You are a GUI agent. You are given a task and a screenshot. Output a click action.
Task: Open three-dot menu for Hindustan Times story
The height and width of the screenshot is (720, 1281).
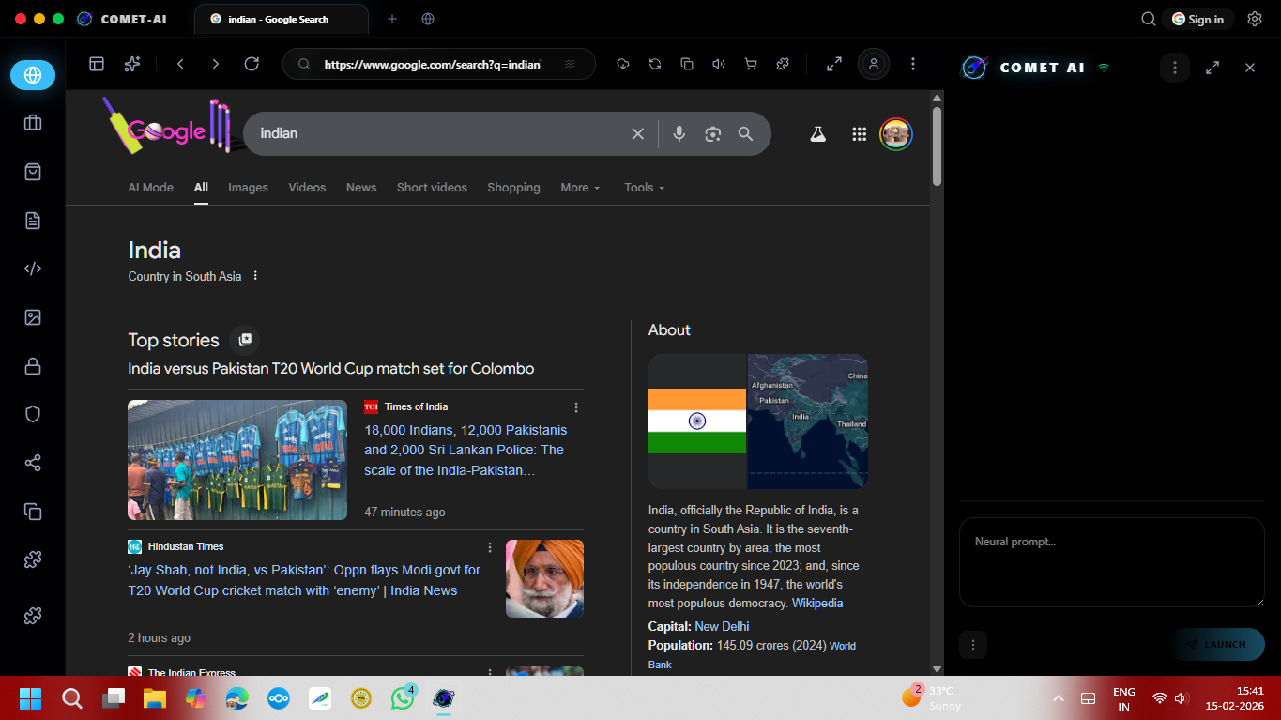click(x=490, y=547)
